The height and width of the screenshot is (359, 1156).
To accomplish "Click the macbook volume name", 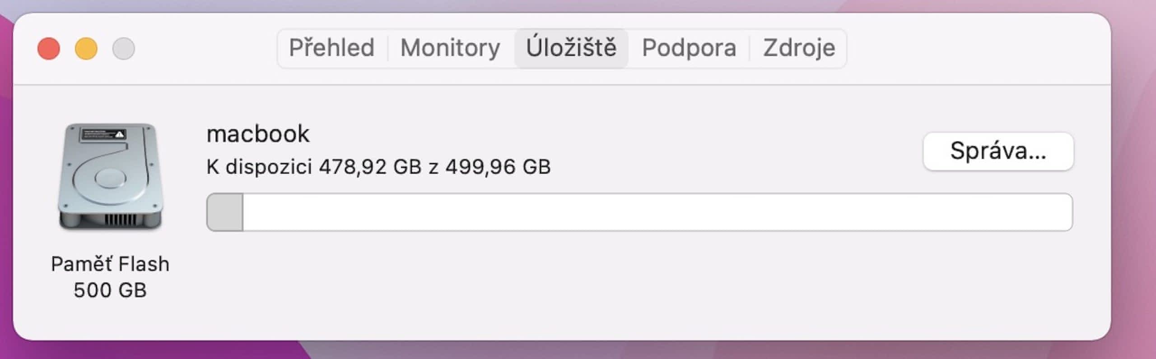I will point(258,134).
